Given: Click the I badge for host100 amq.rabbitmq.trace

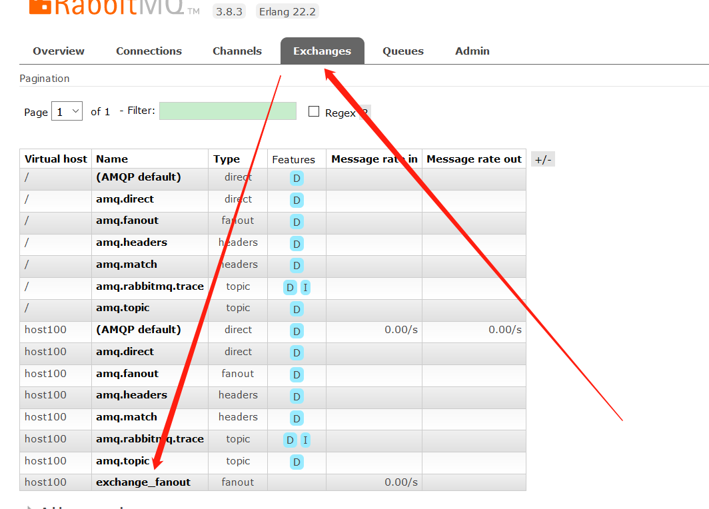Looking at the screenshot, I should [305, 440].
